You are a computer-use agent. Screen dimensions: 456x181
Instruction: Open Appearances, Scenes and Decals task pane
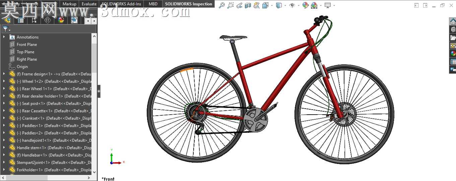tap(453, 54)
